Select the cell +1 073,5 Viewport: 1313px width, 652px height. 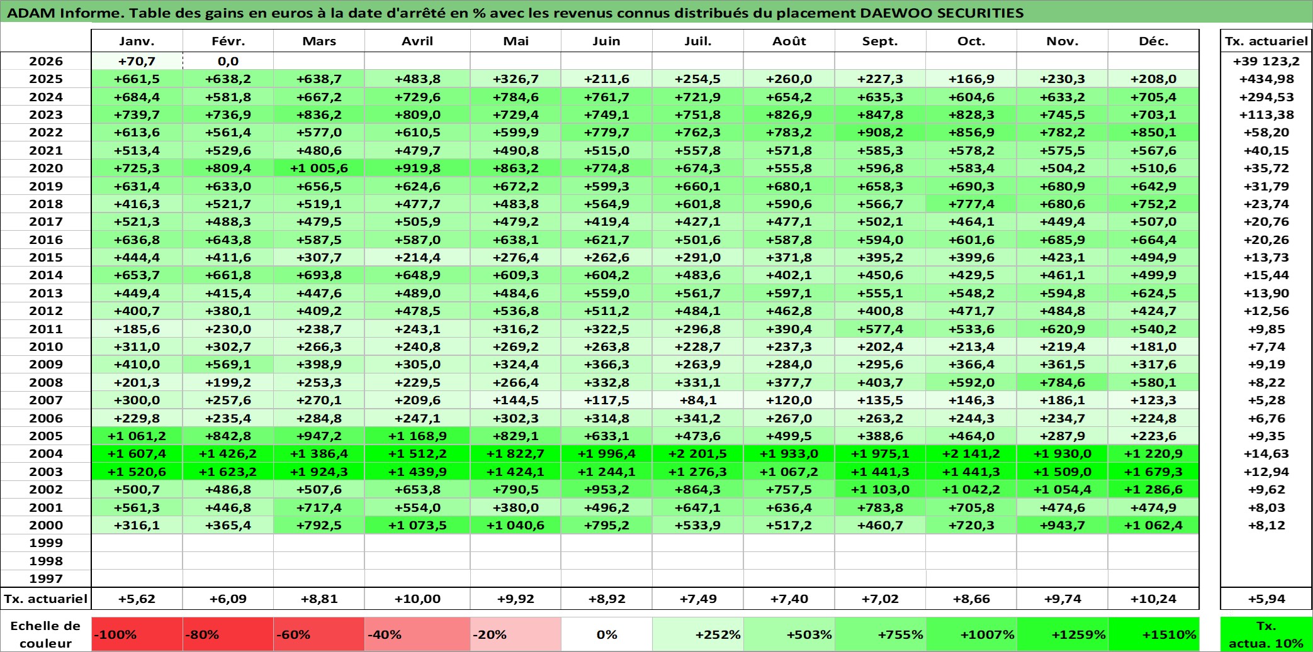(417, 525)
